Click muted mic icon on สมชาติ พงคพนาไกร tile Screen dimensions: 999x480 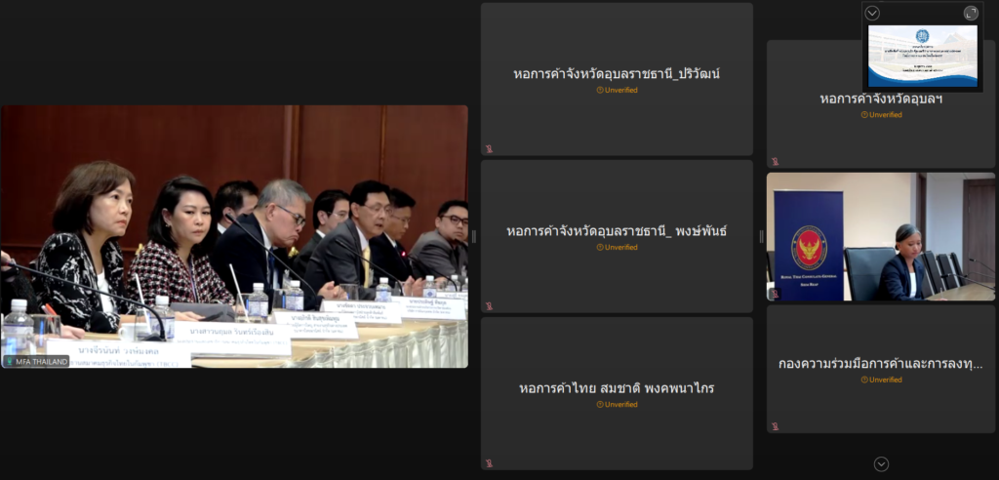[490, 463]
